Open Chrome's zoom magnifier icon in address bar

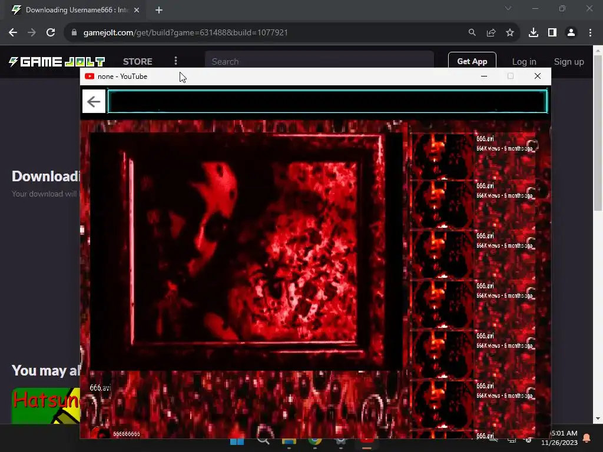[x=472, y=33]
